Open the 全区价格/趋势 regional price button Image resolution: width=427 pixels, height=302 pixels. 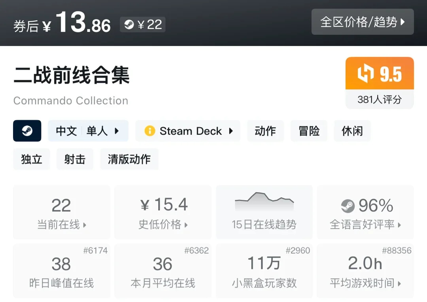click(x=363, y=22)
